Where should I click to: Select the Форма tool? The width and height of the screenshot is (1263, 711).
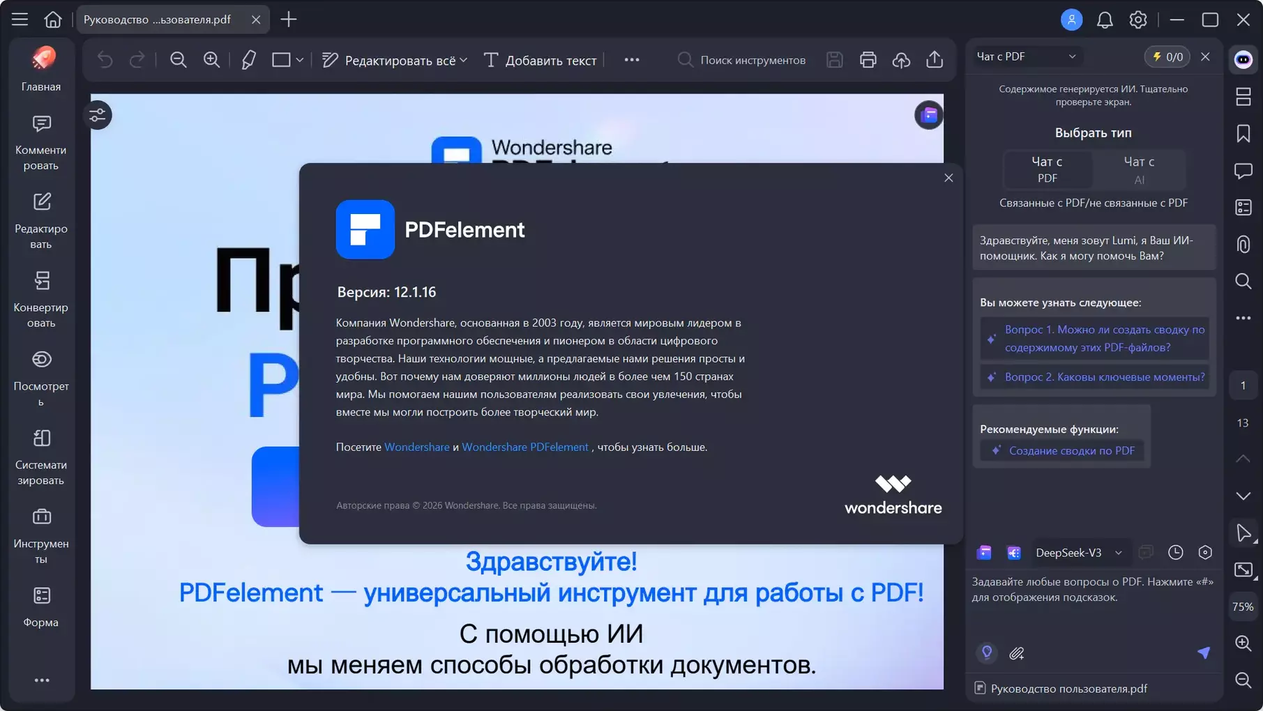(41, 602)
